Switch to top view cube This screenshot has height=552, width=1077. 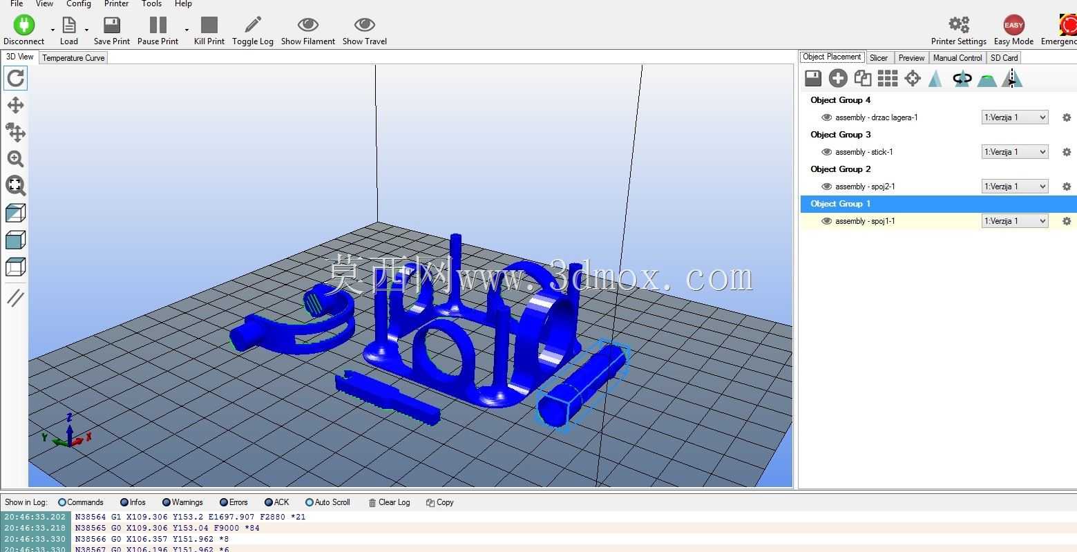tap(15, 267)
